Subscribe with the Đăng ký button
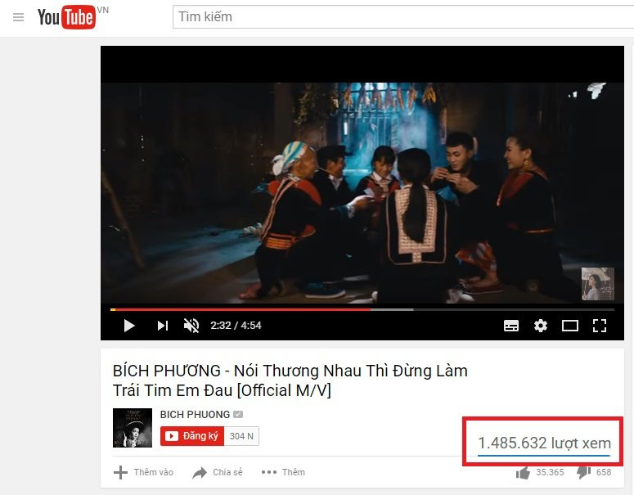 tap(192, 436)
